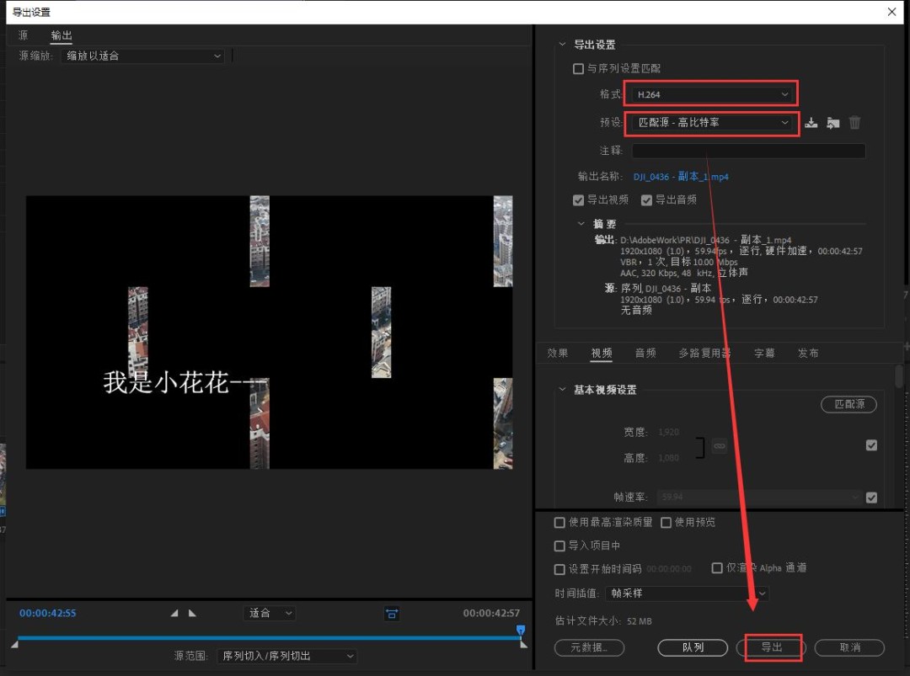Disable 导出视频 checkbox

(x=578, y=200)
